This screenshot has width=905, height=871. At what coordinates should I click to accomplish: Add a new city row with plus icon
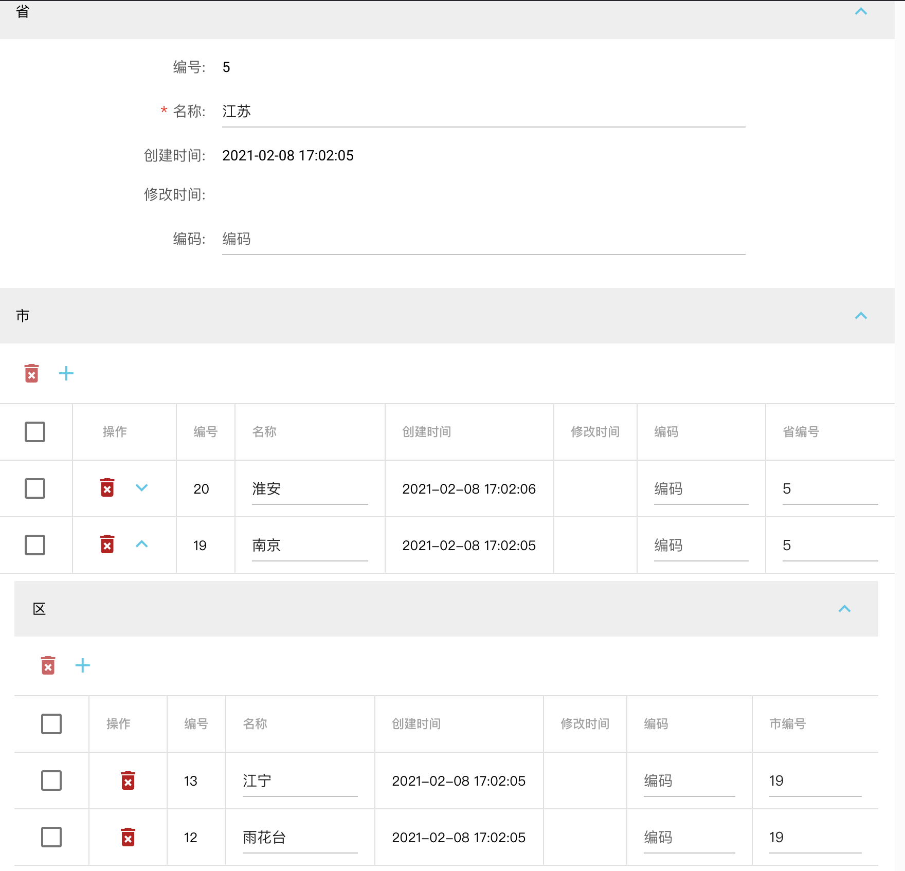coord(66,373)
